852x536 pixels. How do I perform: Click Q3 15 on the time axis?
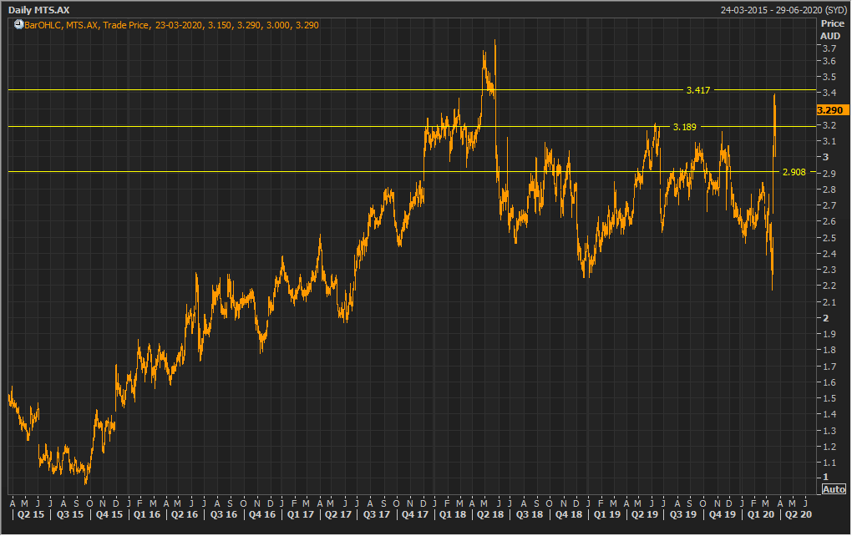click(x=71, y=515)
